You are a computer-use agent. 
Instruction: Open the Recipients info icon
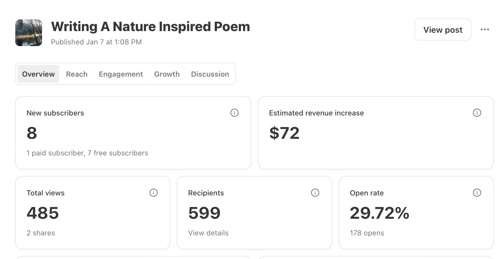pos(315,193)
